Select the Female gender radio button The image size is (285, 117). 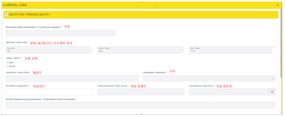tap(7, 66)
